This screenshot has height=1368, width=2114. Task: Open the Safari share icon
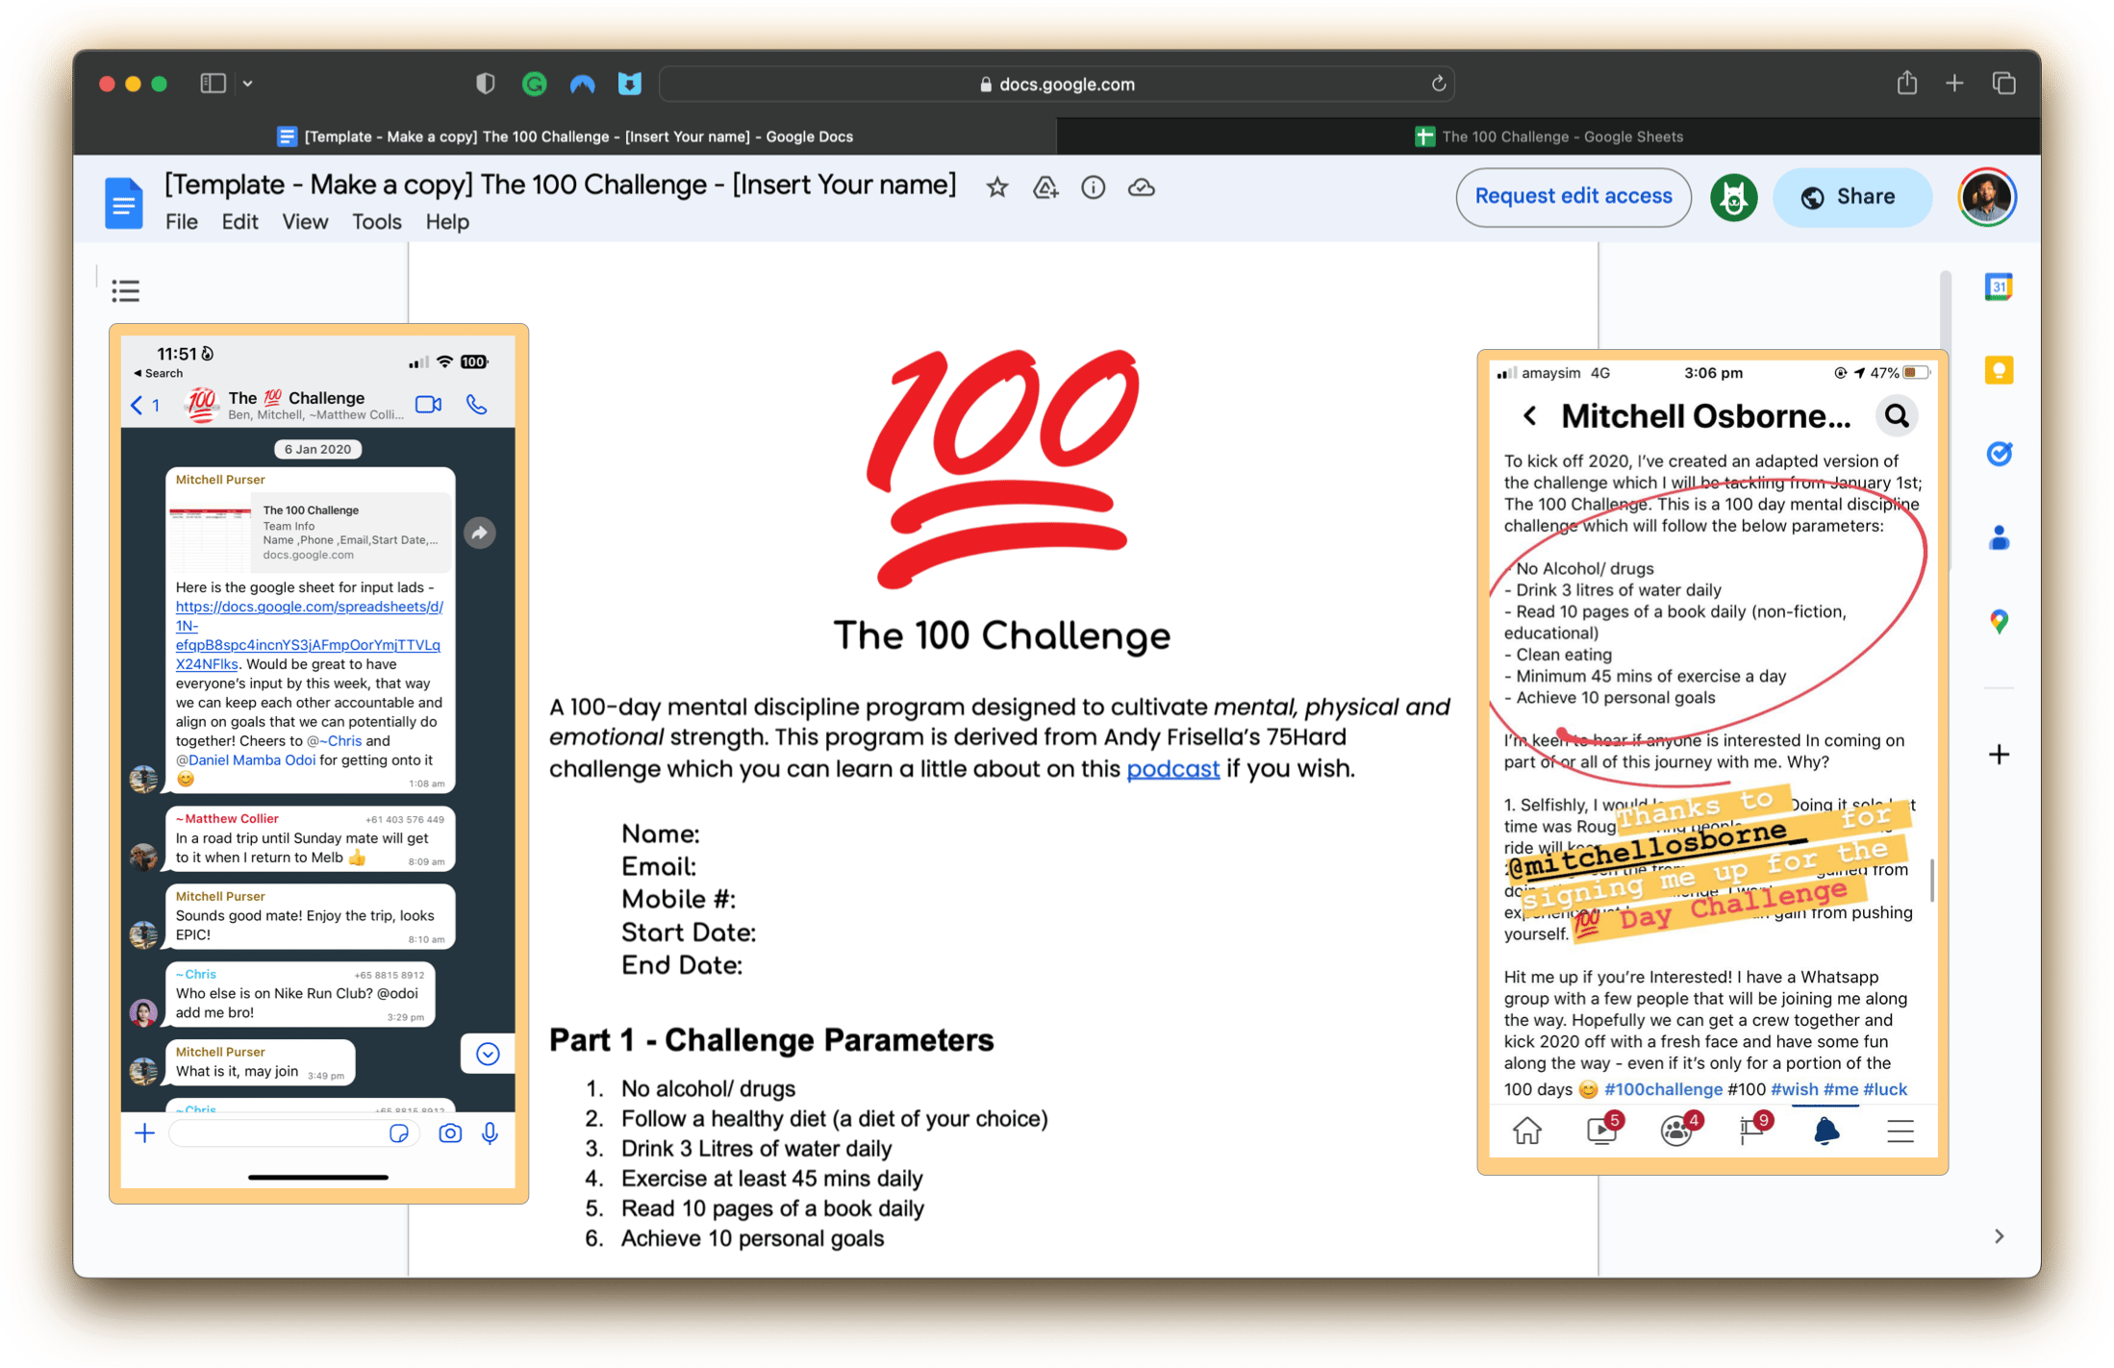click(1906, 83)
